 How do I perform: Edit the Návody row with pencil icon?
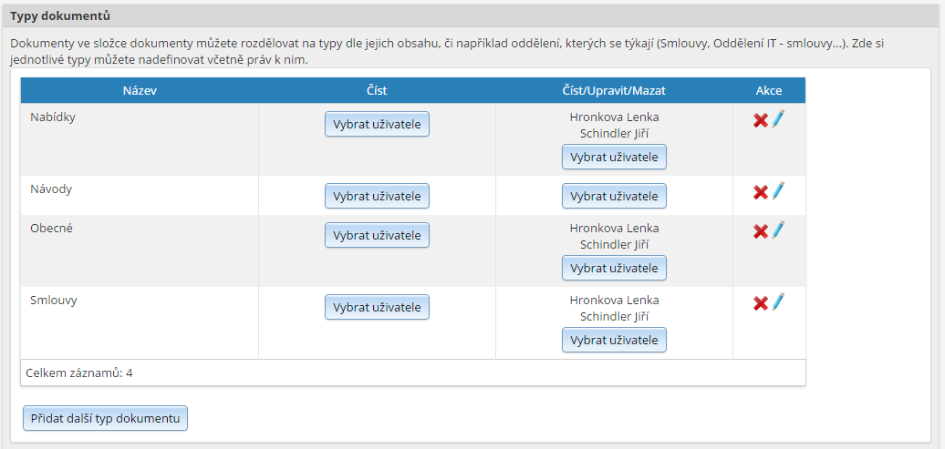point(779,190)
